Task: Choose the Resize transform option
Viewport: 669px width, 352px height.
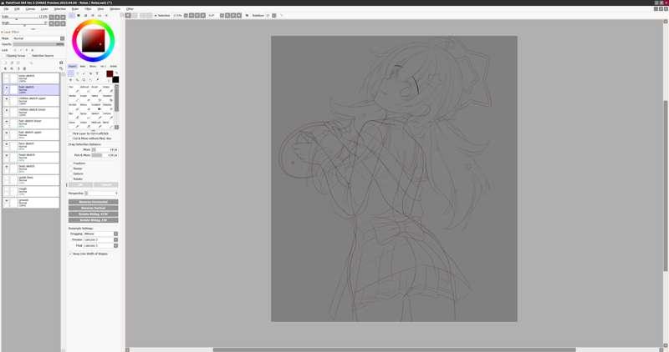Action: (x=70, y=168)
